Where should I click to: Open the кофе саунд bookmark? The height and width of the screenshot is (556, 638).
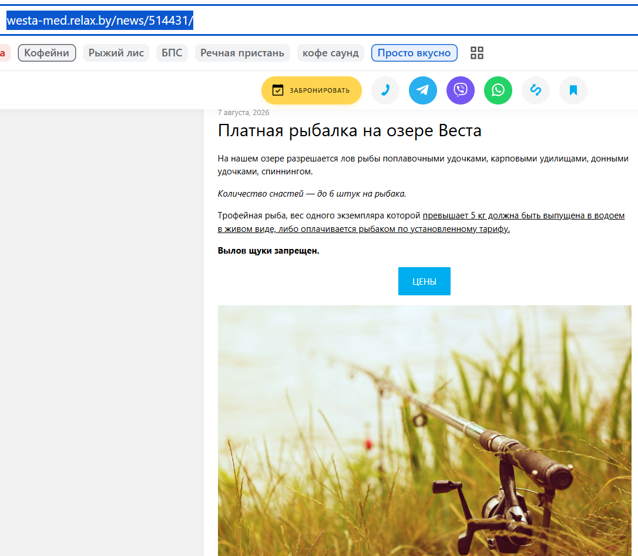330,53
